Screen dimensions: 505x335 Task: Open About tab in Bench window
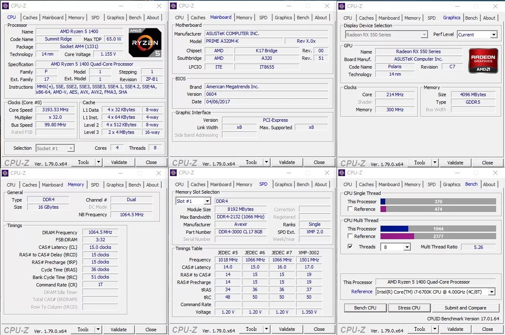click(489, 184)
